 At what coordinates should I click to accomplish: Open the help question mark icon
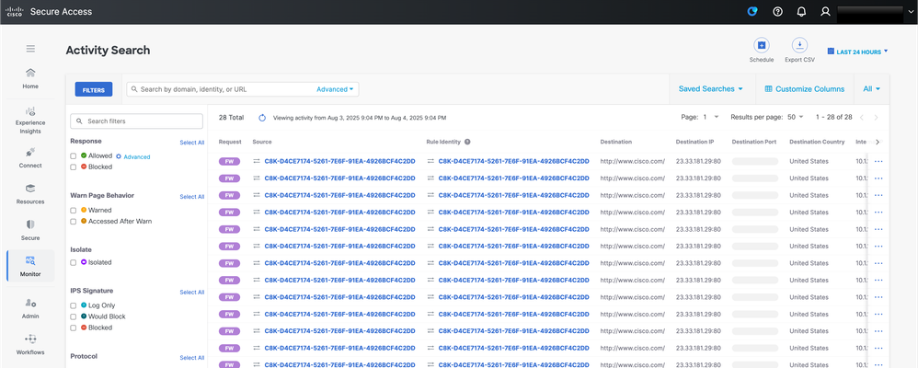click(777, 11)
